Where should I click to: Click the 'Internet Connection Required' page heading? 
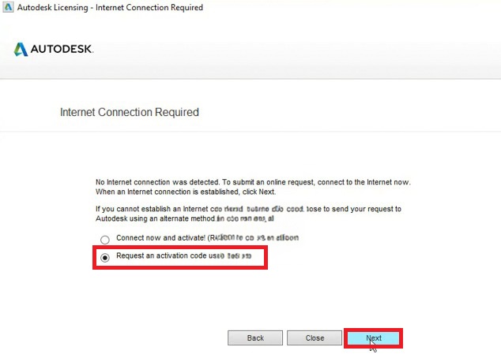129,113
